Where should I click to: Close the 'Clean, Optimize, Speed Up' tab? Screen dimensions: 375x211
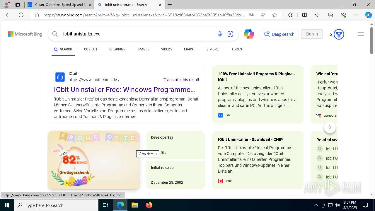[x=90, y=5]
